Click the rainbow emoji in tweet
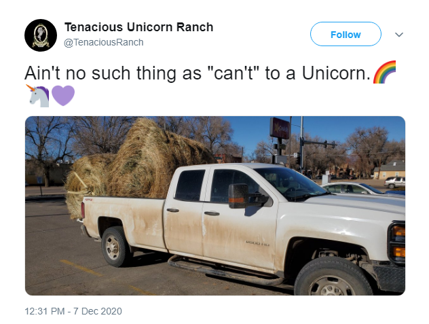The image size is (429, 324). pyautogui.click(x=385, y=72)
